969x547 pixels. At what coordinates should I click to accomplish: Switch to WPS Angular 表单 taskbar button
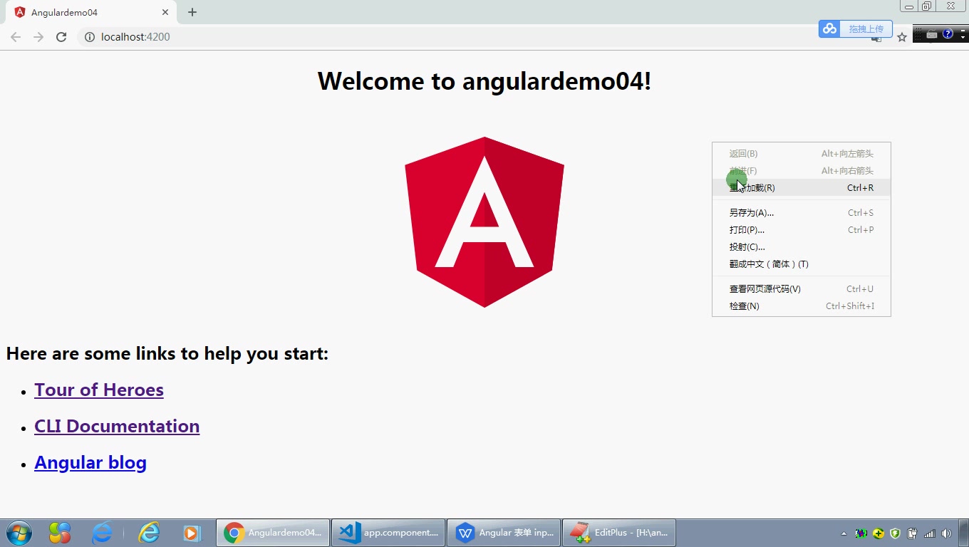(x=504, y=533)
